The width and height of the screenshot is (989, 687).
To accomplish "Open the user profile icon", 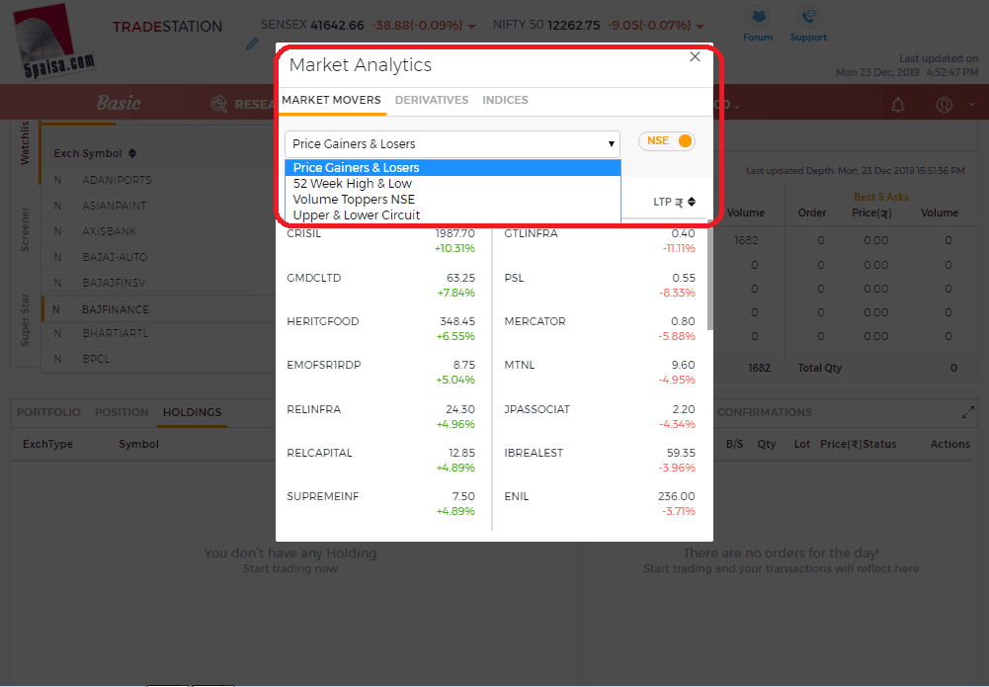I will pyautogui.click(x=945, y=105).
